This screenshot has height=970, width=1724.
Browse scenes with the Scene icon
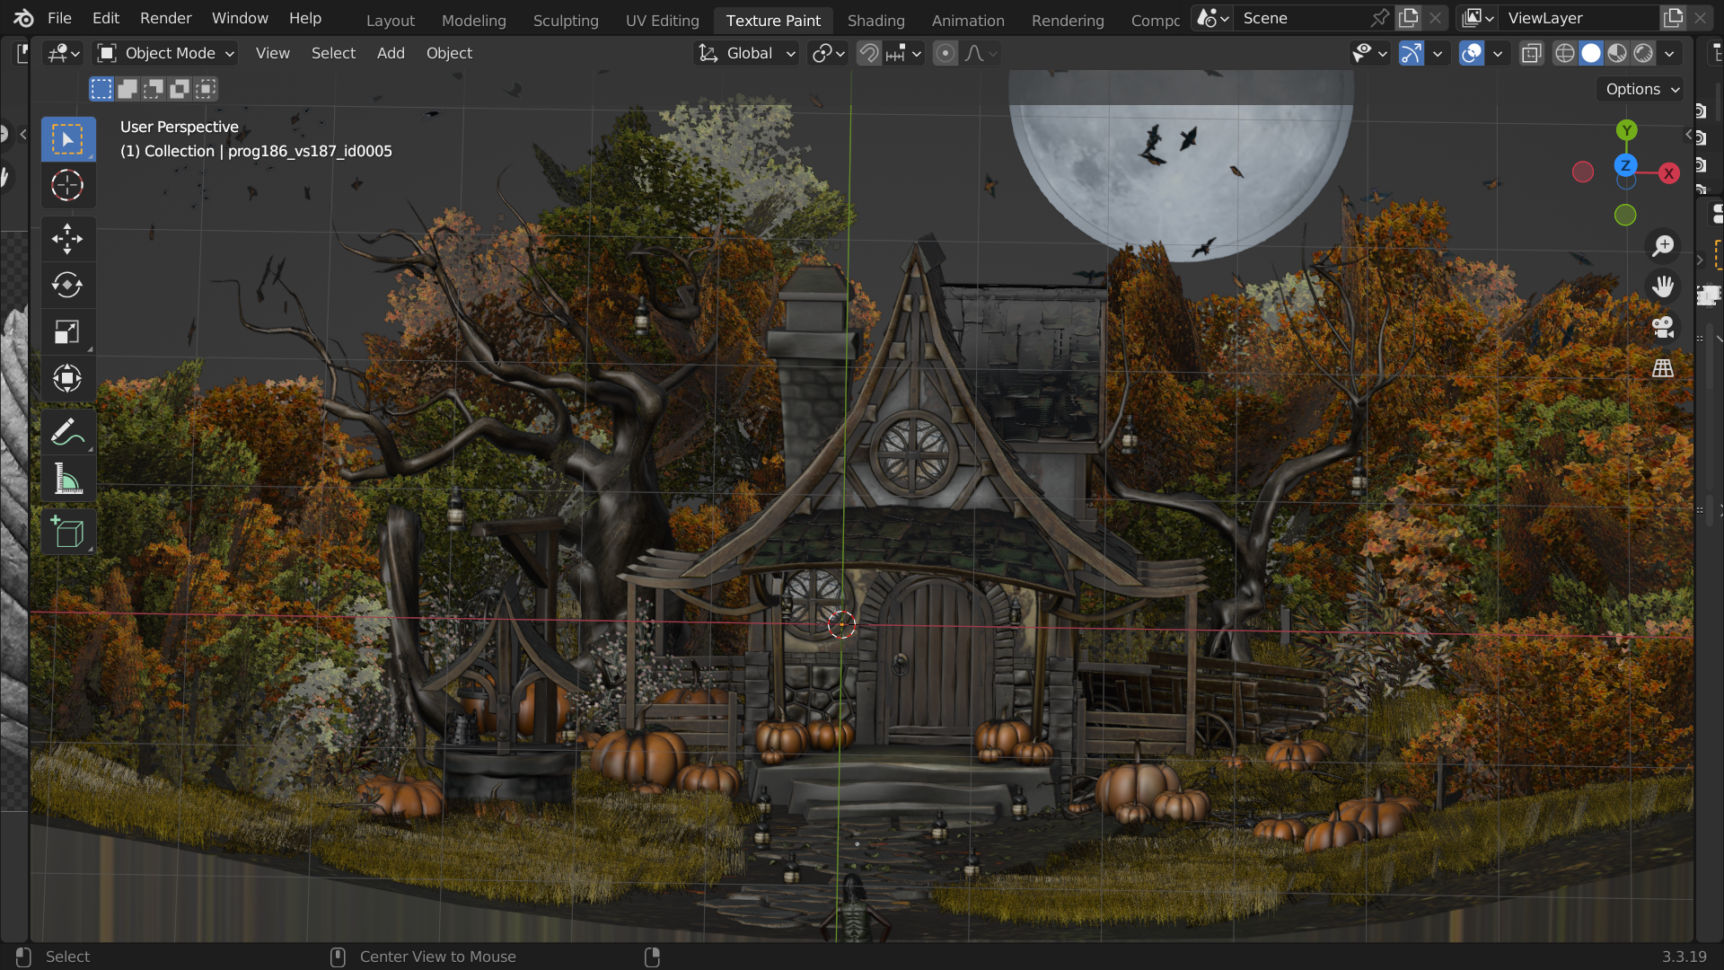[1212, 18]
